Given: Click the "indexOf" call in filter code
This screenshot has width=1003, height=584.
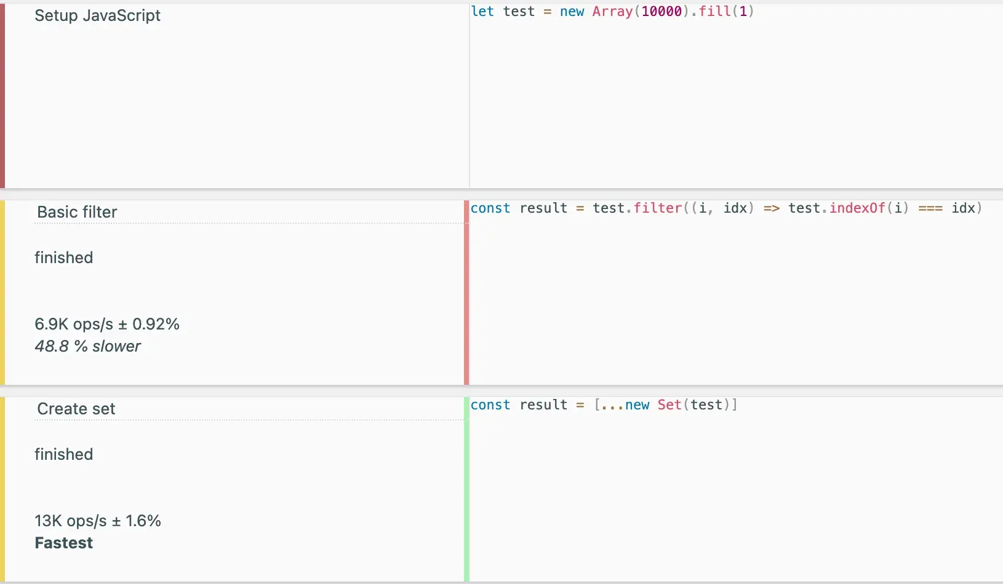Looking at the screenshot, I should tap(857, 208).
